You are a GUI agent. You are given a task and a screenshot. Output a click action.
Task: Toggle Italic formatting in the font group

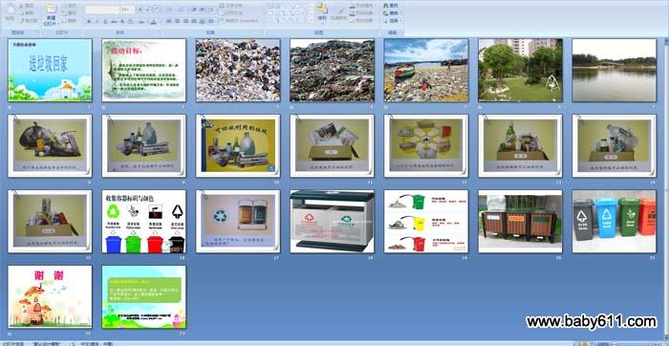coord(97,21)
